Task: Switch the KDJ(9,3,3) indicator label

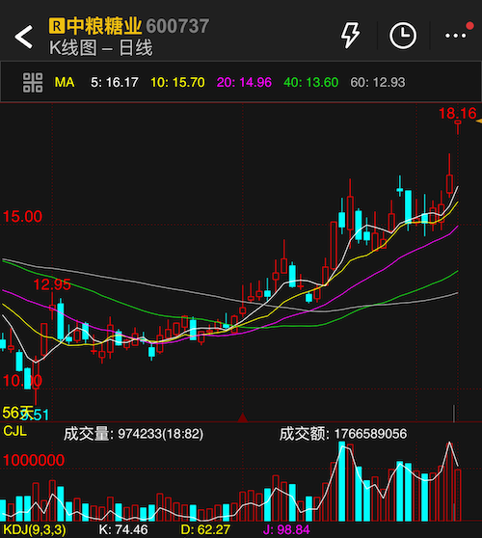Action: pyautogui.click(x=35, y=529)
